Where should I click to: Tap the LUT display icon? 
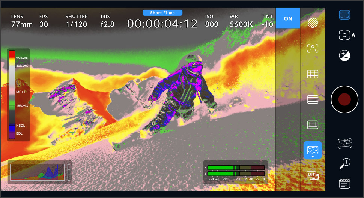click(313, 175)
